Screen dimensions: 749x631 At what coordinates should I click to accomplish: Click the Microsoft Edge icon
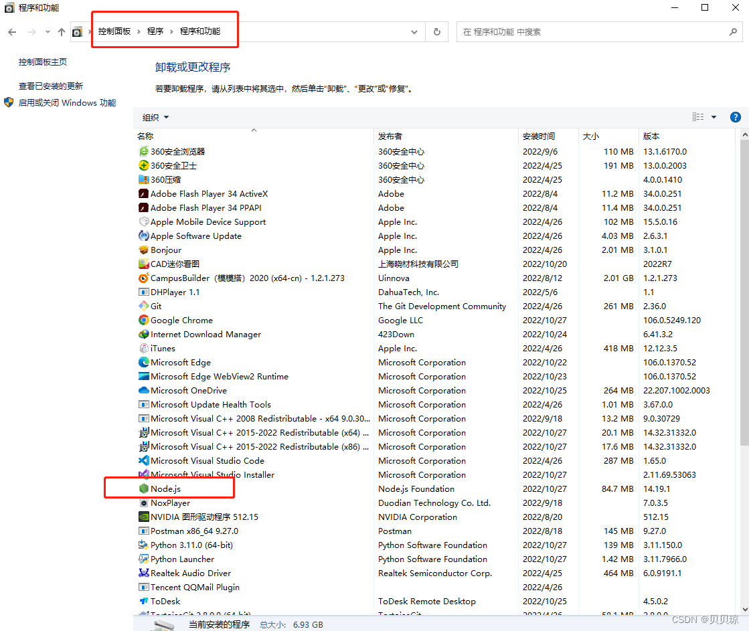point(143,363)
